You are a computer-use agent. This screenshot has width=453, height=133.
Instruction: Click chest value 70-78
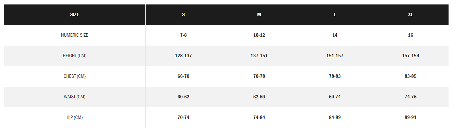(259, 76)
